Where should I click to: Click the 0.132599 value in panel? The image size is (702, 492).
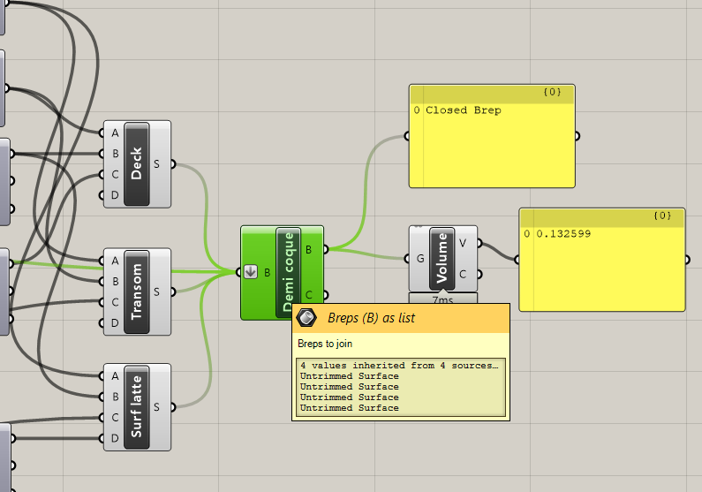563,234
